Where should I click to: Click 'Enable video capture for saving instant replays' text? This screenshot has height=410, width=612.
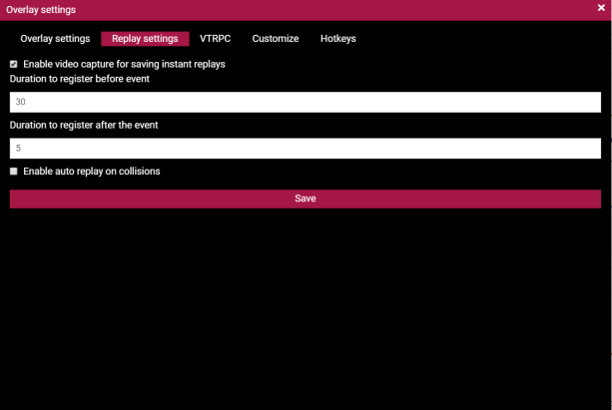click(x=124, y=64)
